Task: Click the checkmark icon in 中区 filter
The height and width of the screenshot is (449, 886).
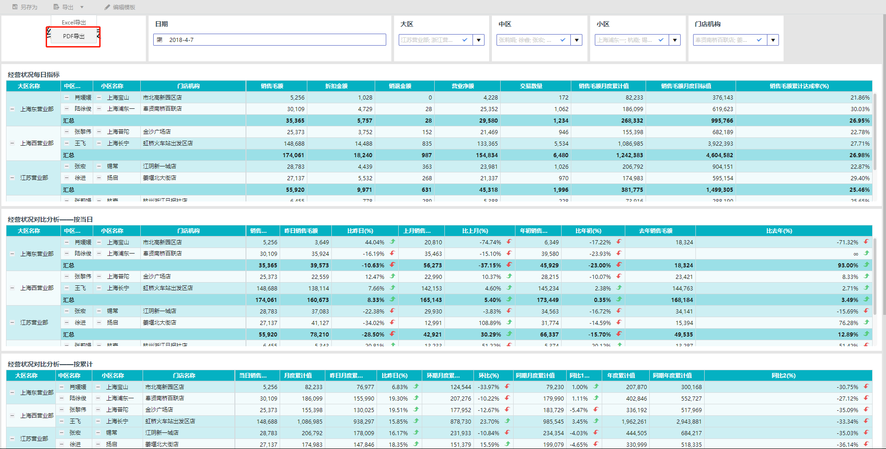Action: click(x=563, y=40)
